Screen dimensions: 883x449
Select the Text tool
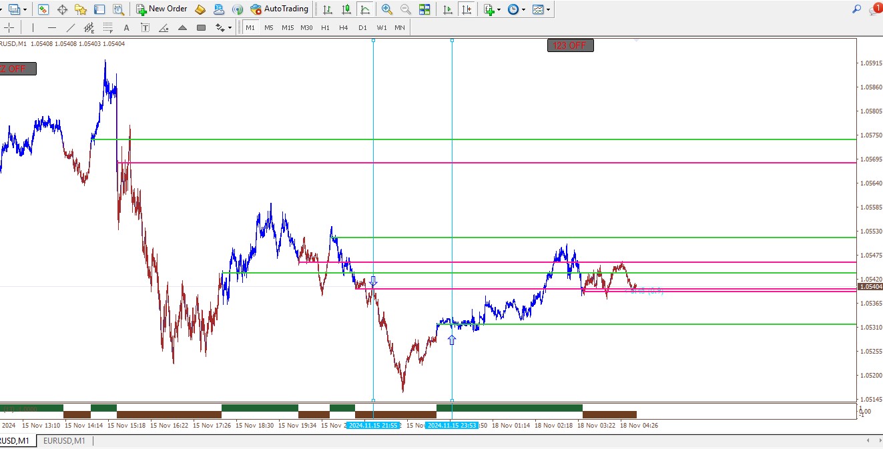tap(126, 27)
